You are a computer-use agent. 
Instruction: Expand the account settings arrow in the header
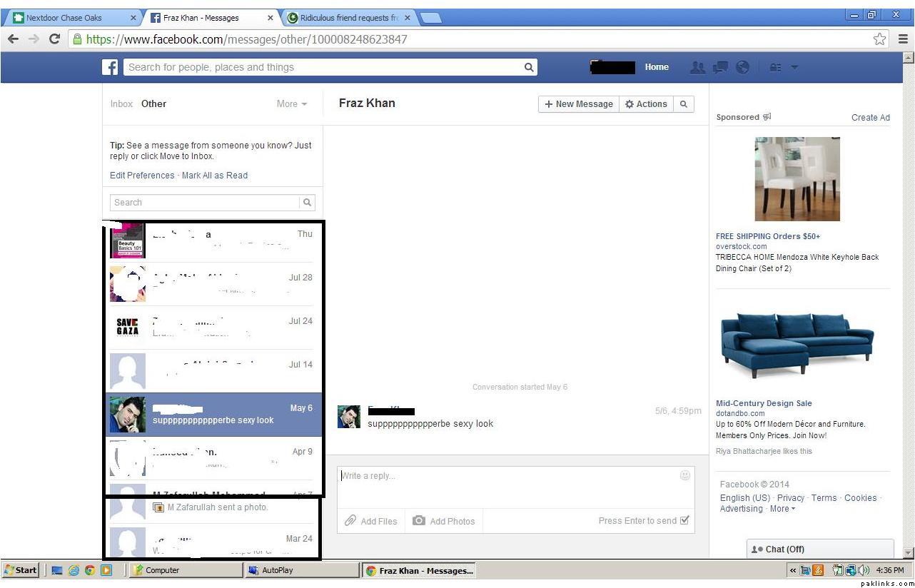tap(794, 67)
